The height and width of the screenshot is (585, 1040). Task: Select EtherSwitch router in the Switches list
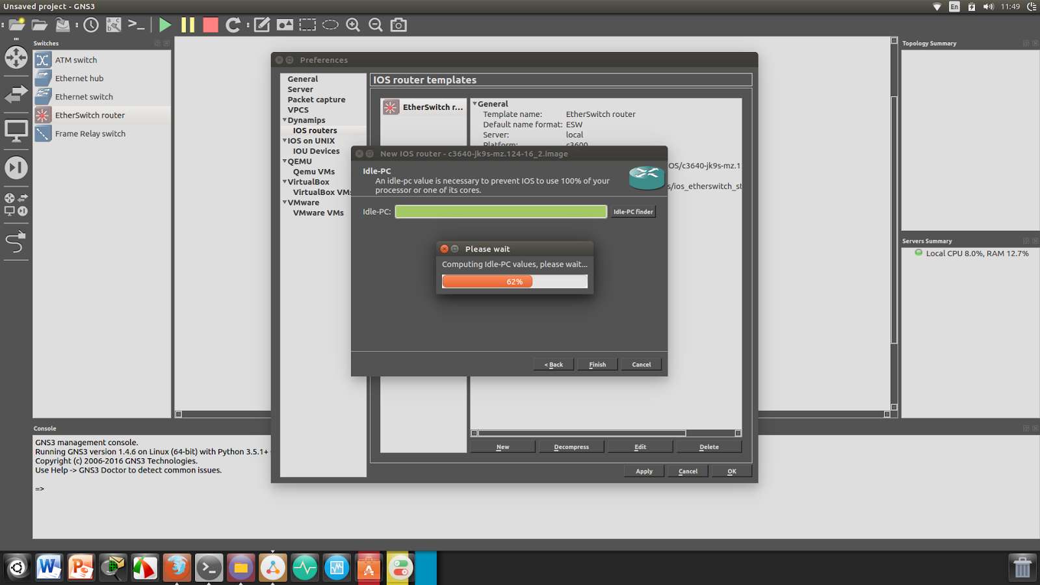tap(102, 115)
